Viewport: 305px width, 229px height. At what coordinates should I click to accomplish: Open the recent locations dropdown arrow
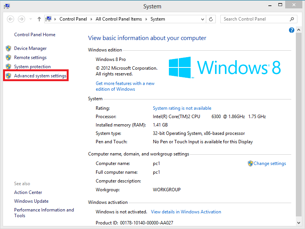click(x=30, y=19)
